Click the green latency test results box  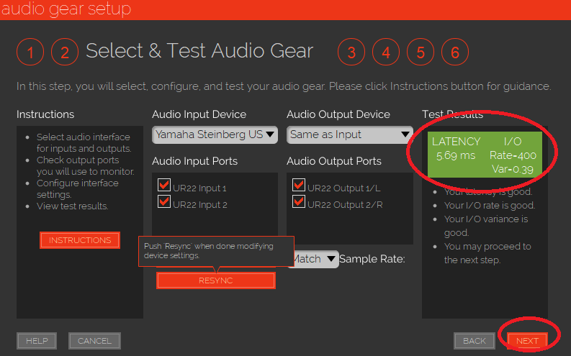coord(484,152)
